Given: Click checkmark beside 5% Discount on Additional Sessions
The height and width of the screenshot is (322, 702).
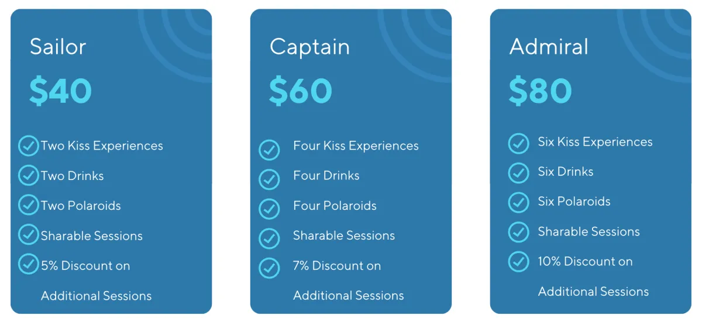Looking at the screenshot, I should 28,264.
